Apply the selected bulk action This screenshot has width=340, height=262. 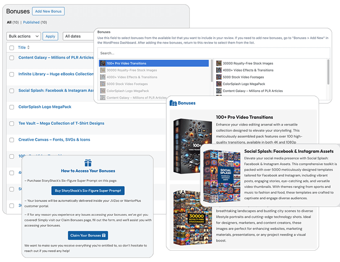(x=50, y=36)
